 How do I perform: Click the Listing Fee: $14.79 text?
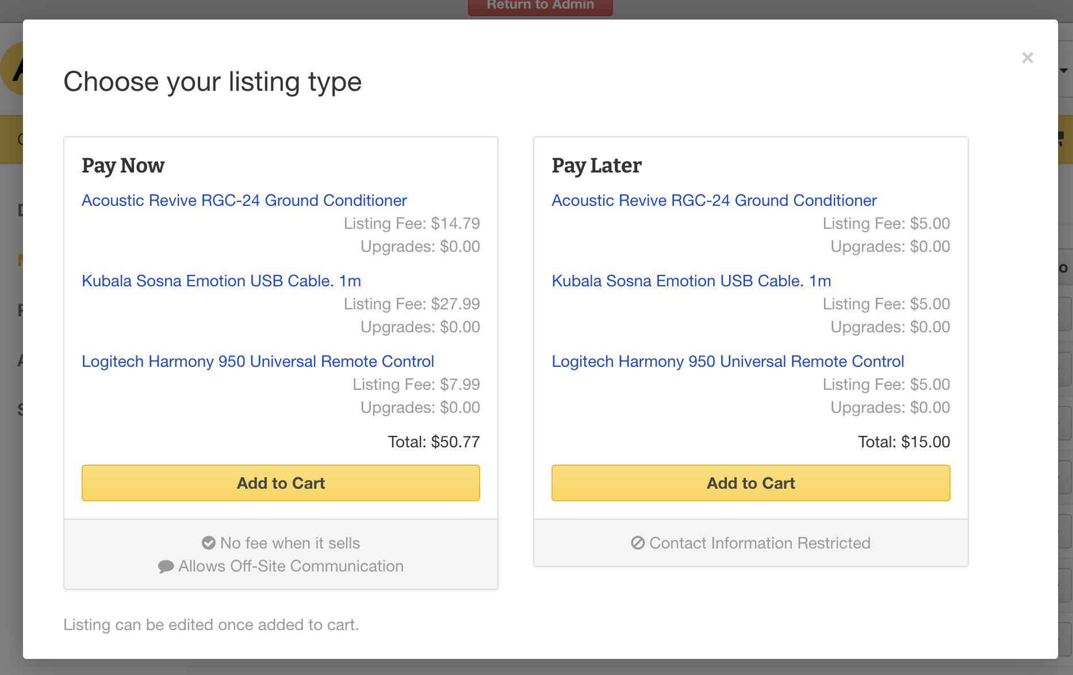412,223
